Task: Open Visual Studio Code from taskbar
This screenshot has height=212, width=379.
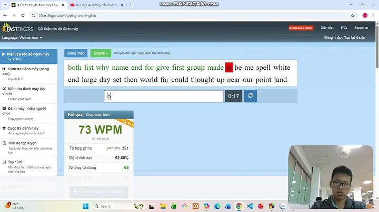Action: coord(250,206)
